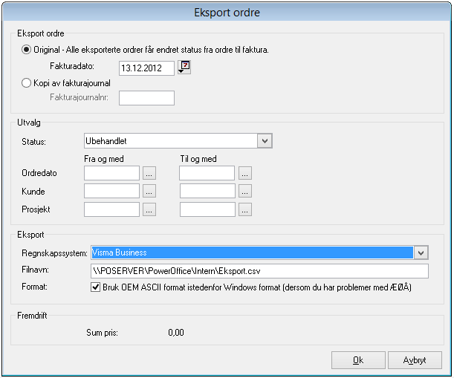Click the Prosjekt Til og med field
This screenshot has width=454, height=378.
(x=207, y=209)
